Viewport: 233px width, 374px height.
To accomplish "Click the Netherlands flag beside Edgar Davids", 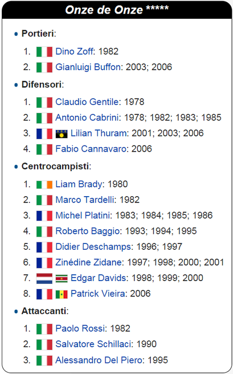I will click(x=44, y=278).
